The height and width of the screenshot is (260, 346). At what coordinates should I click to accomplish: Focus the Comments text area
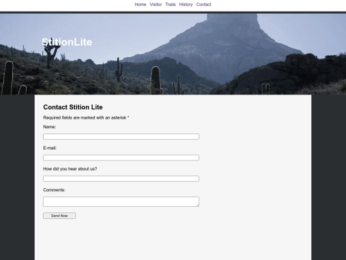tap(121, 202)
